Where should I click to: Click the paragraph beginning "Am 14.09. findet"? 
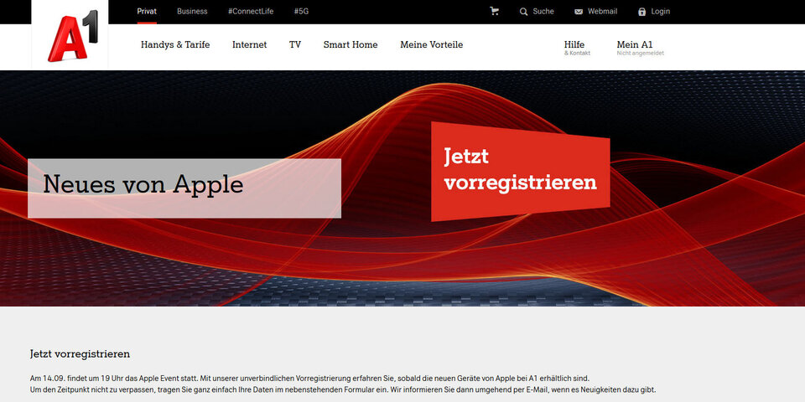[309, 378]
